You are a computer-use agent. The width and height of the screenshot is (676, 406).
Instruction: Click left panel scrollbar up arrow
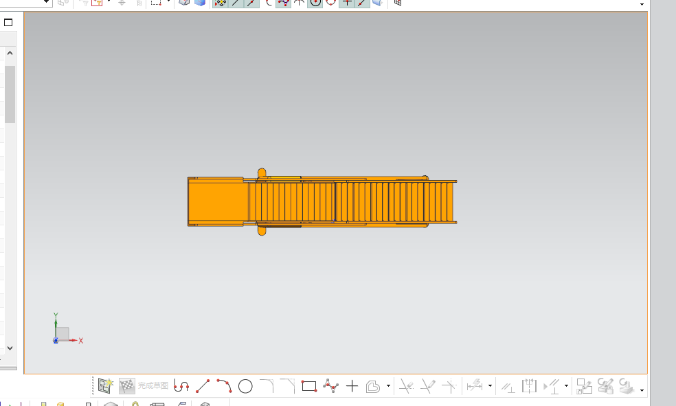10,53
